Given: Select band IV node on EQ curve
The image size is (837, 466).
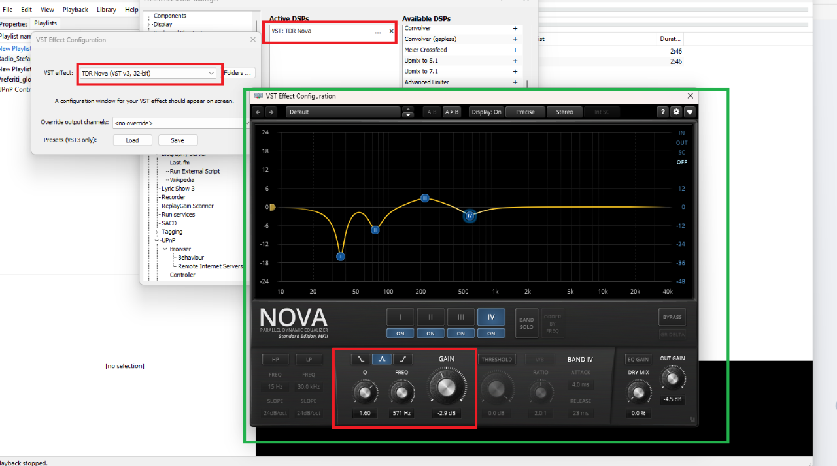Looking at the screenshot, I should [469, 216].
